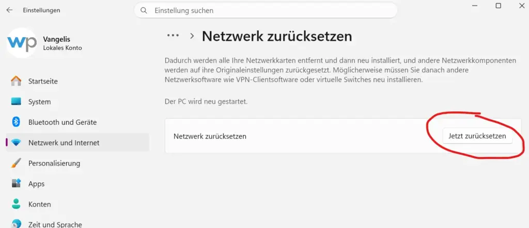Go to the Apps settings category
The image size is (529, 228).
77,184
